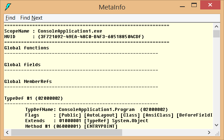
Task: Select the Find Next menu item
Action: (x=31, y=18)
